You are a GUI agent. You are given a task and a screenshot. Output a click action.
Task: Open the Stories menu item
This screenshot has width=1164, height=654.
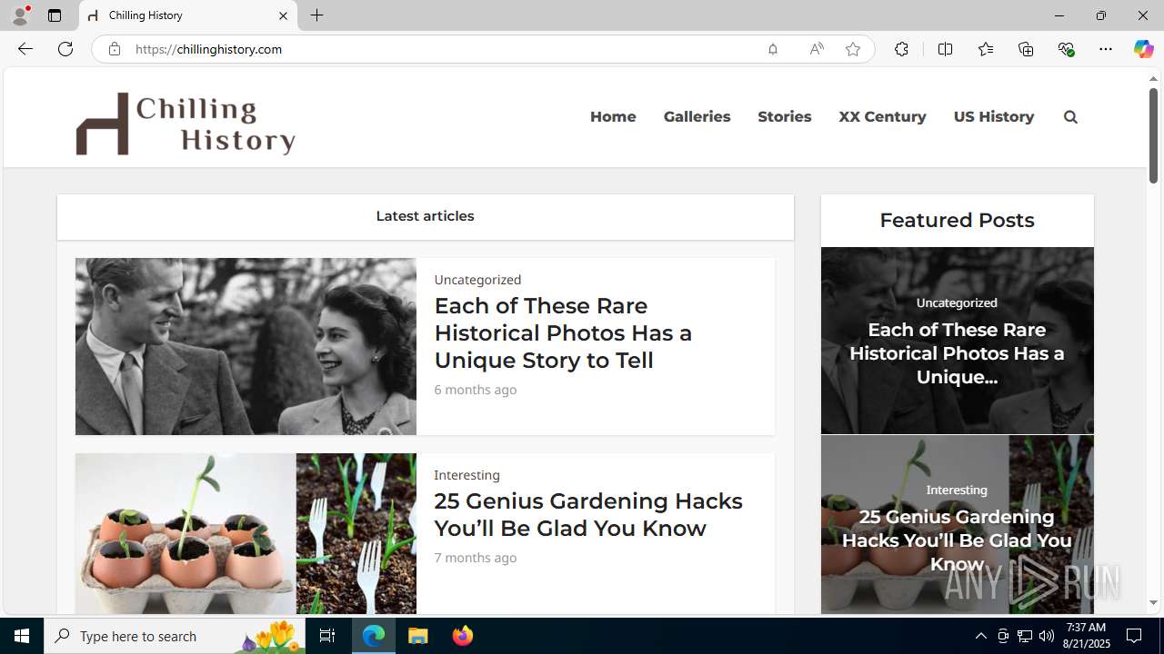coord(784,116)
